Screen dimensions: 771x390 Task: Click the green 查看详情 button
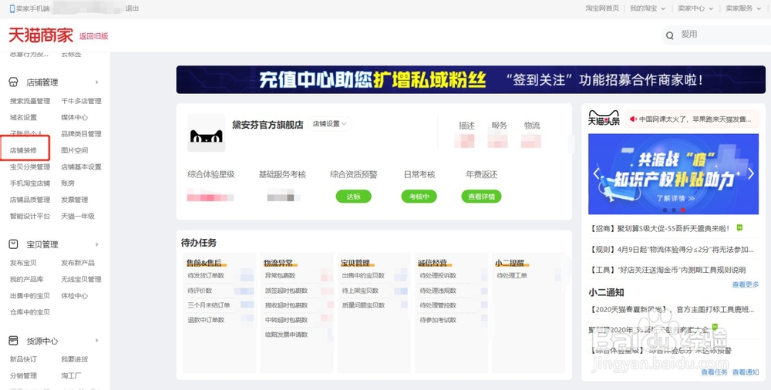click(x=481, y=197)
